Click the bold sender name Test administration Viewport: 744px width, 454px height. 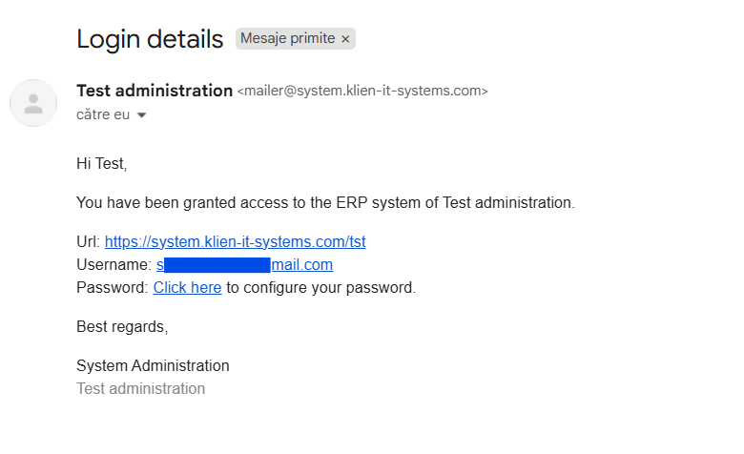click(155, 91)
